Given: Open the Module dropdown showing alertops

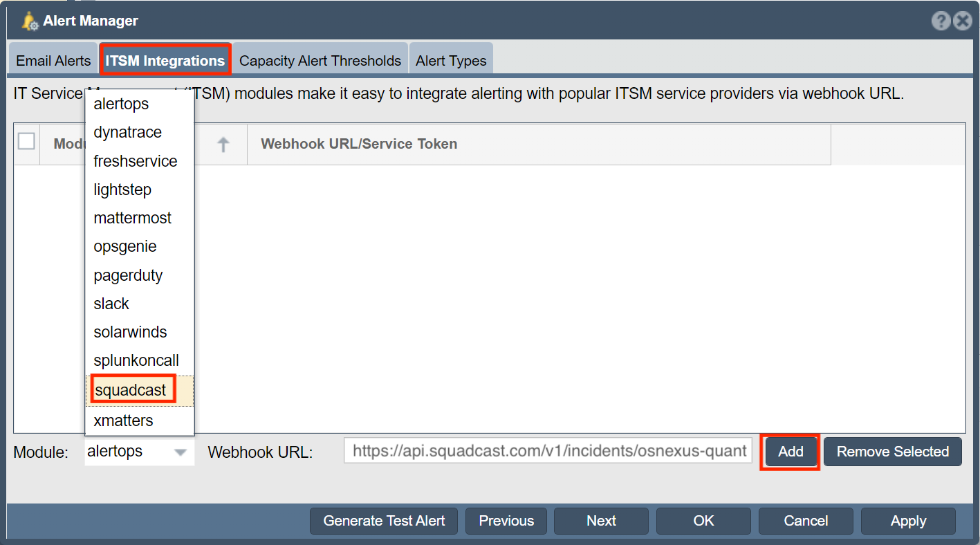Looking at the screenshot, I should tap(140, 452).
